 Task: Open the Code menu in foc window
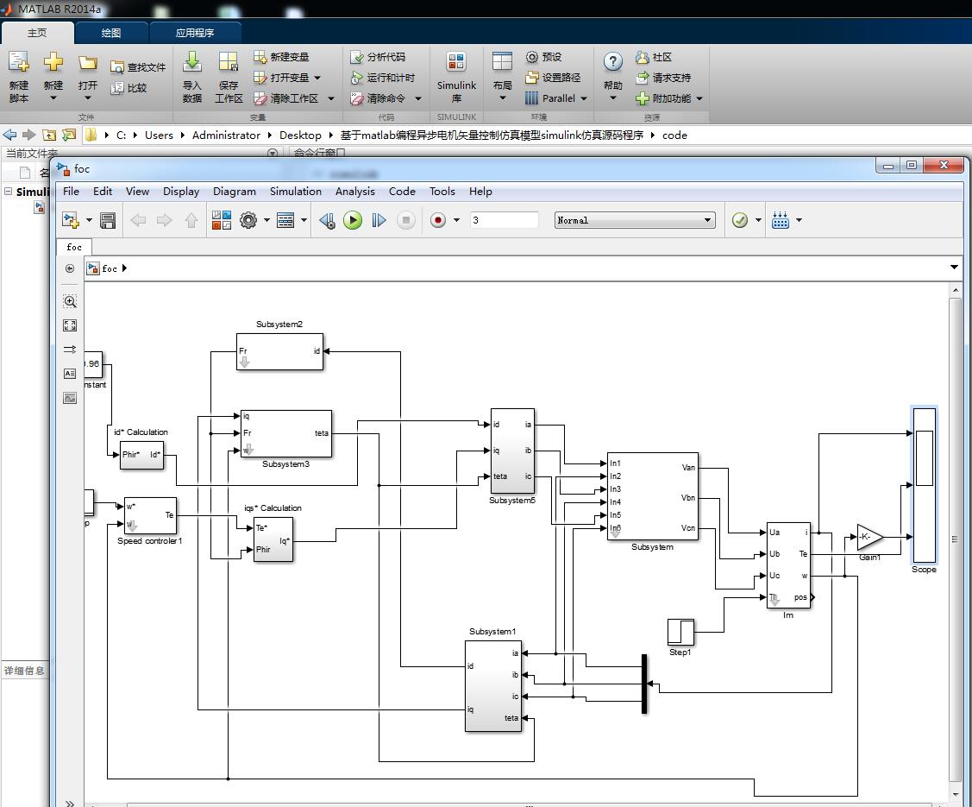coord(402,192)
